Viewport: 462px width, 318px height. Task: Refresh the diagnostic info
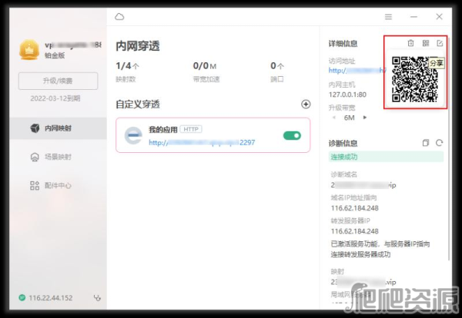pyautogui.click(x=440, y=143)
